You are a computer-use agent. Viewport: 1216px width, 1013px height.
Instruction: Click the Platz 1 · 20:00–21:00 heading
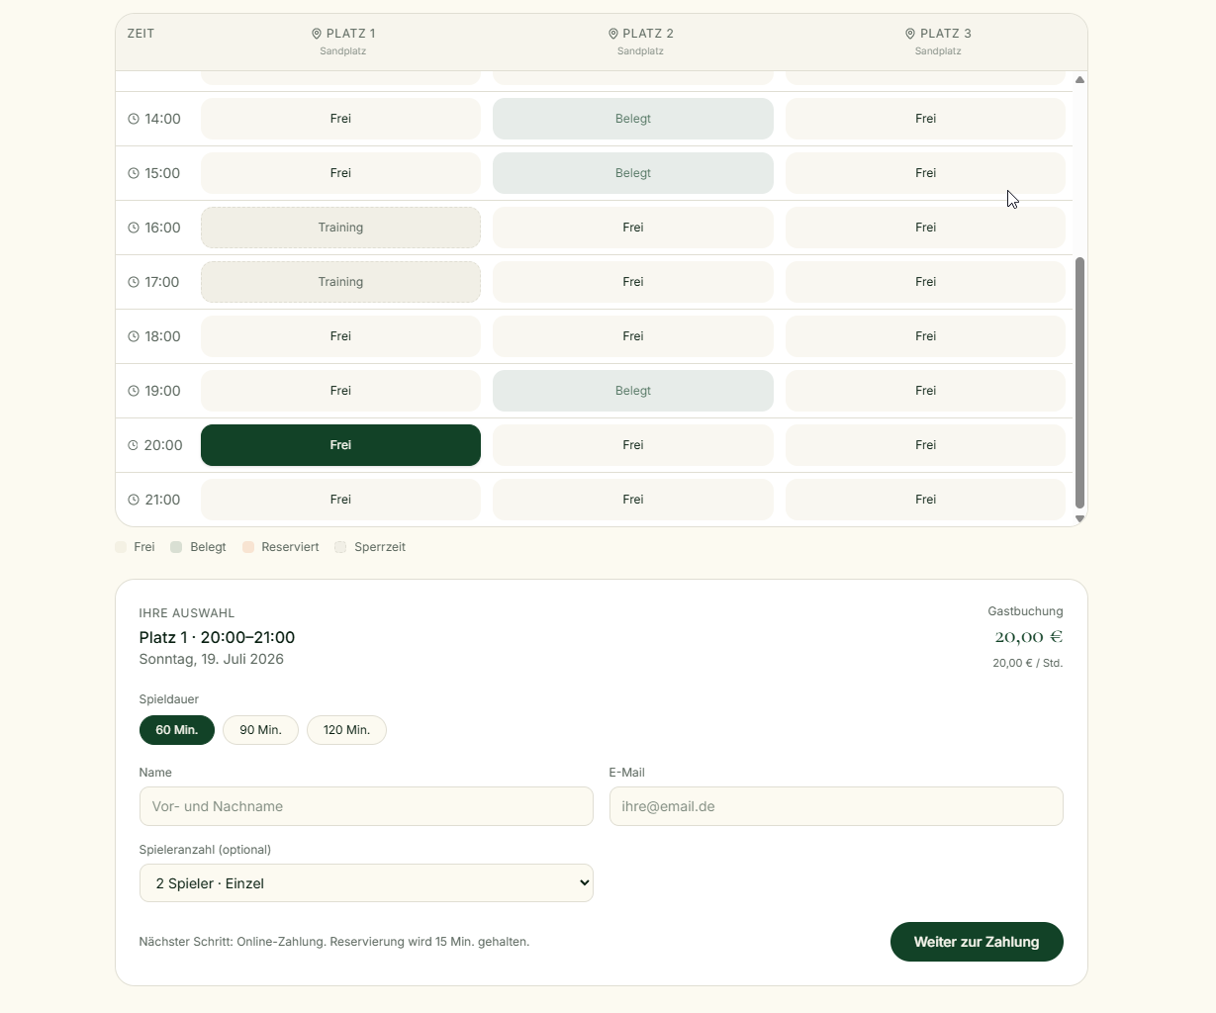217,637
